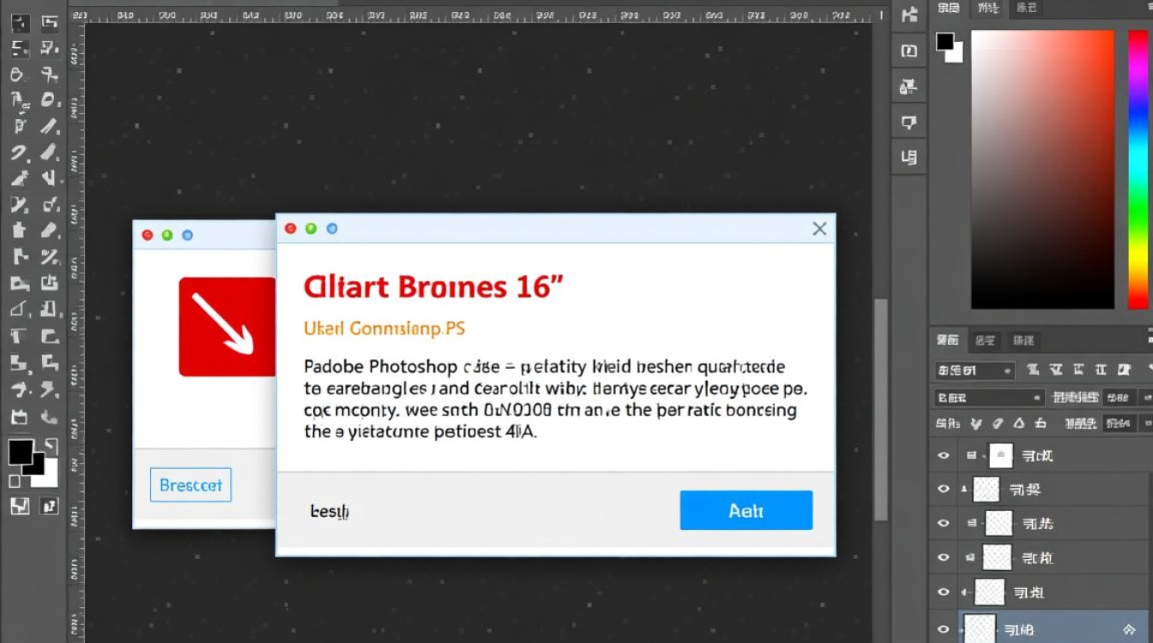This screenshot has height=643, width=1153.
Task: Open the layer filter type dropdown
Action: (975, 371)
